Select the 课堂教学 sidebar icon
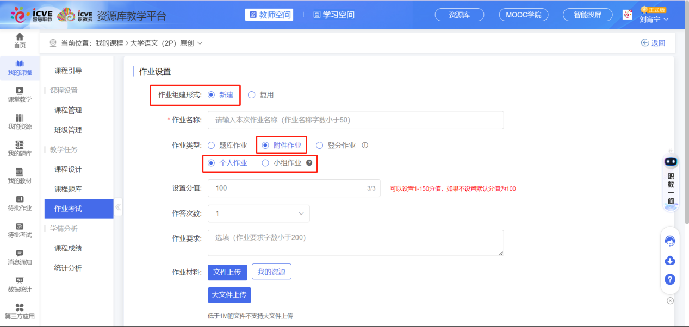This screenshot has height=327, width=689. click(x=20, y=93)
